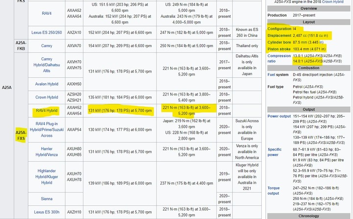
Task: Select the Overview header in the infobox
Action: point(309,8)
